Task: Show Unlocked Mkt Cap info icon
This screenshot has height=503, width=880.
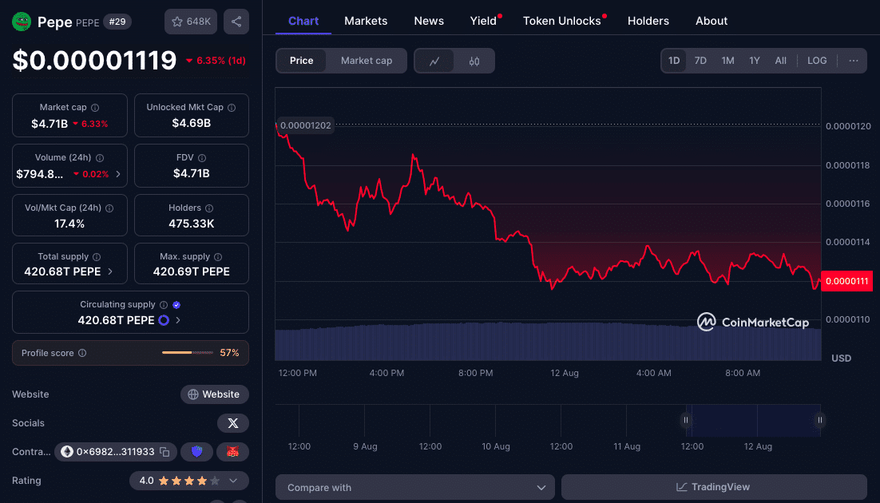Action: click(x=232, y=107)
